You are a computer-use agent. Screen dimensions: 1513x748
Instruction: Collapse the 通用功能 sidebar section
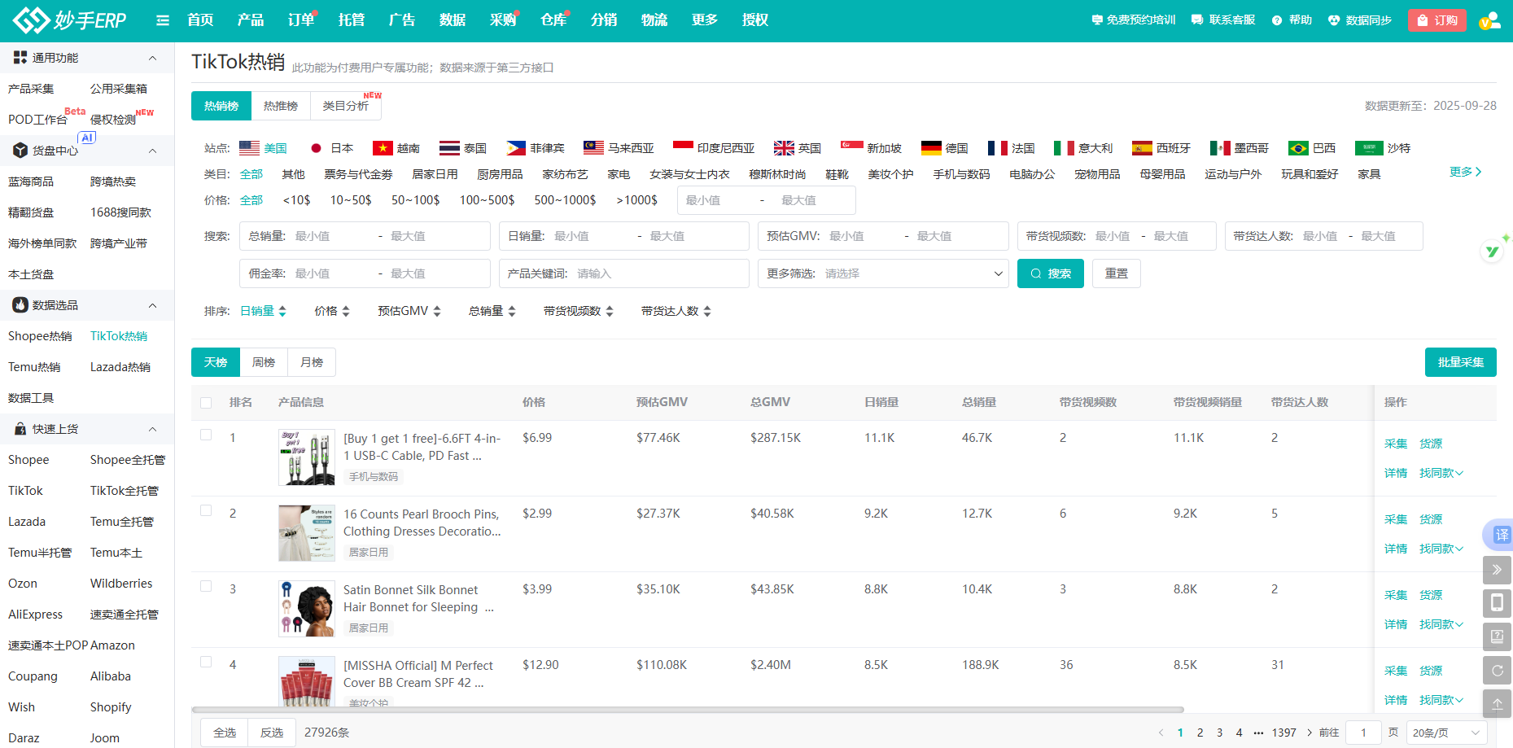pyautogui.click(x=152, y=58)
